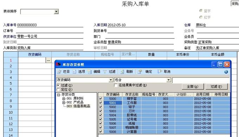The width and height of the screenshot is (239, 137).
Task: Click the 过滤 filter funnel icon
Action: [x=105, y=71]
